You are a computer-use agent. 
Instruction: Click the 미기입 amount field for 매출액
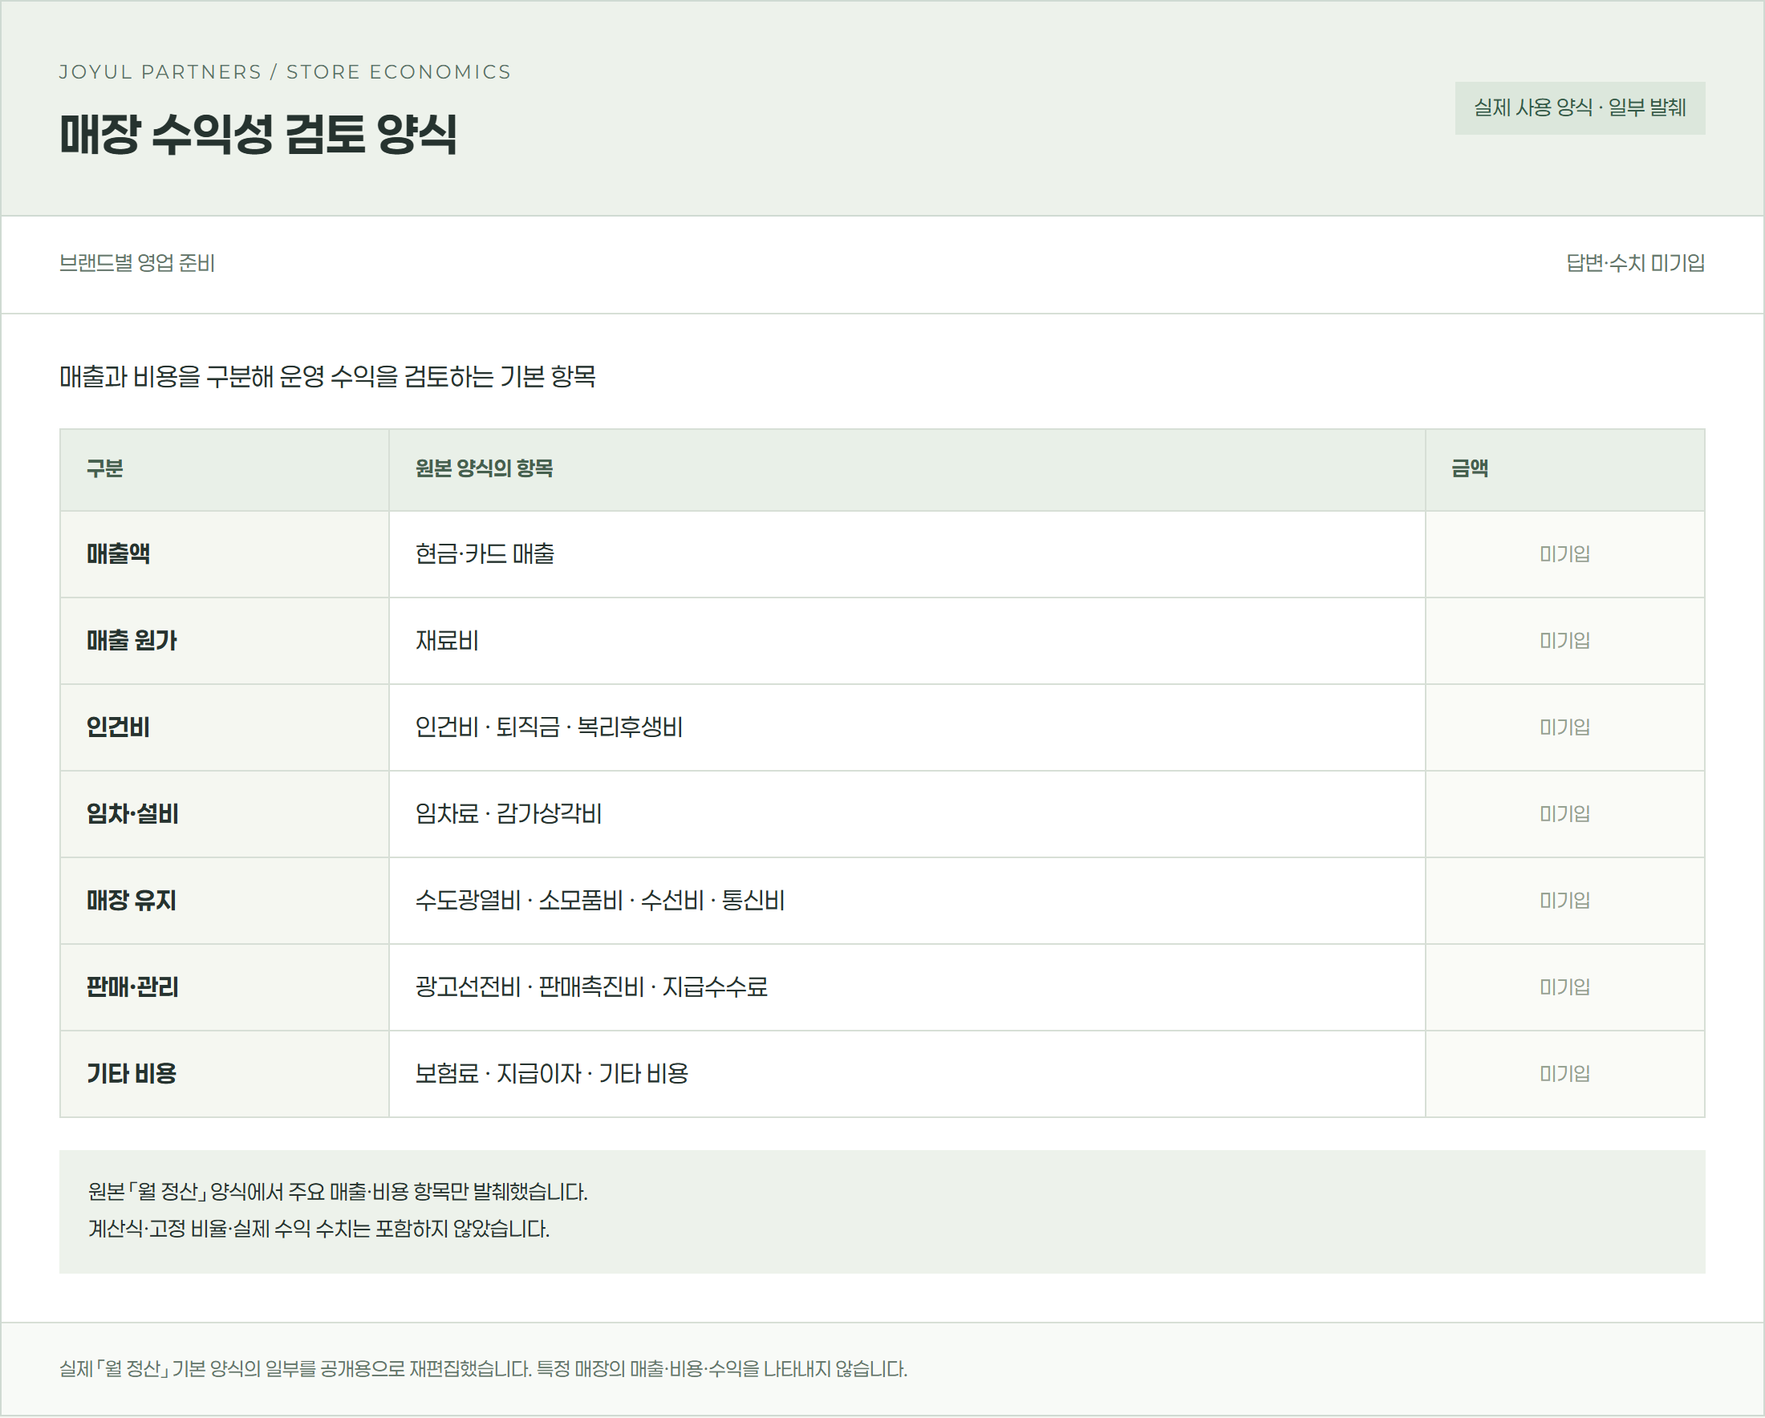pyautogui.click(x=1564, y=554)
